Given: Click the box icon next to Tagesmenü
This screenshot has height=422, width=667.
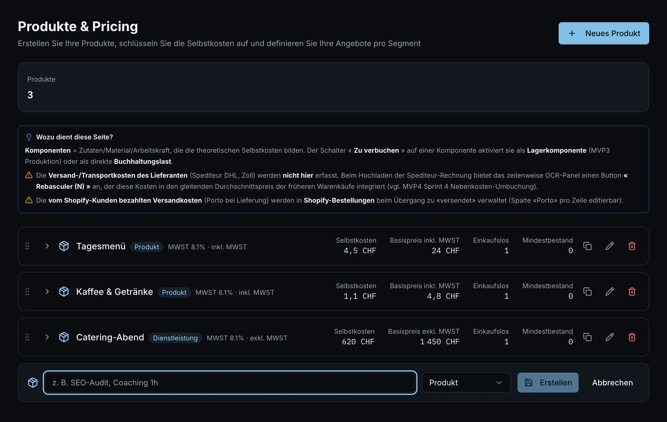Looking at the screenshot, I should pos(64,246).
